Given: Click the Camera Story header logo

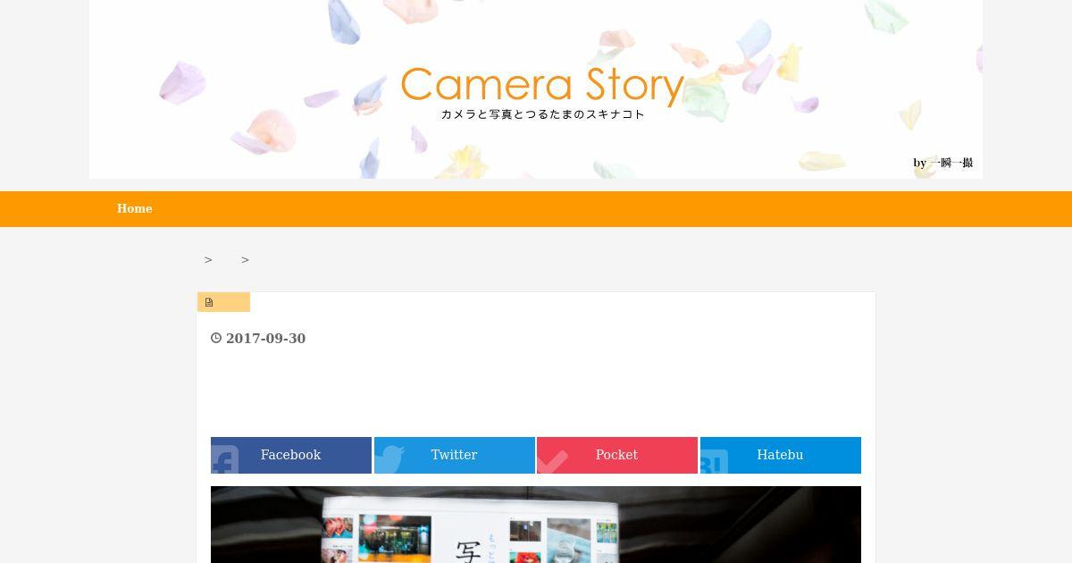Looking at the screenshot, I should [x=542, y=85].
